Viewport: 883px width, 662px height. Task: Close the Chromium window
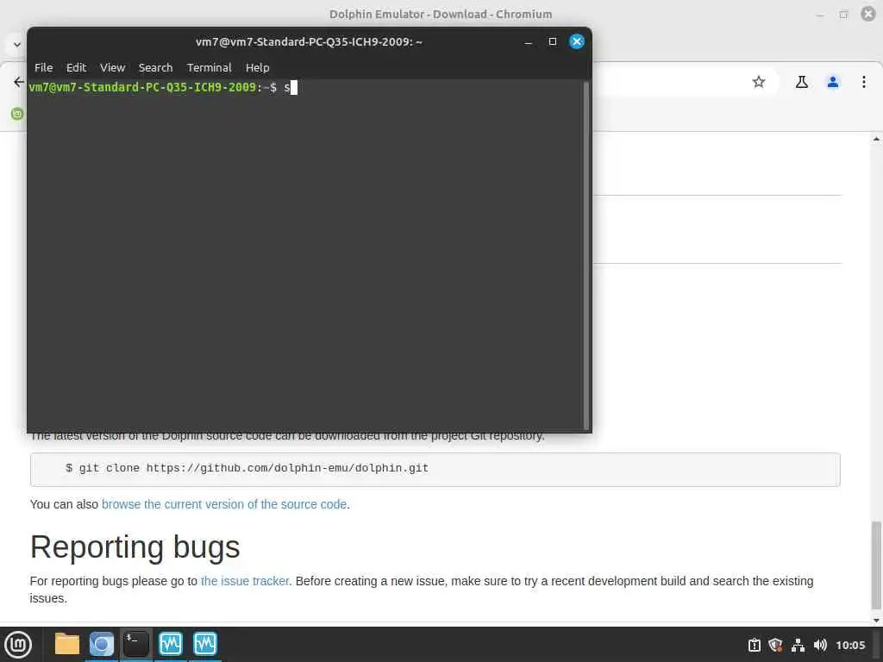867,14
